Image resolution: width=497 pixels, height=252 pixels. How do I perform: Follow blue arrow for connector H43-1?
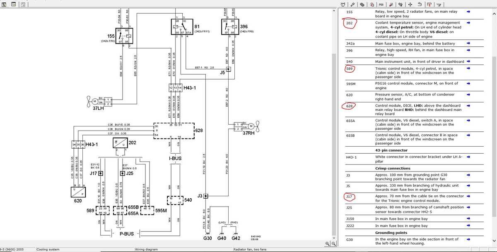click(468, 157)
